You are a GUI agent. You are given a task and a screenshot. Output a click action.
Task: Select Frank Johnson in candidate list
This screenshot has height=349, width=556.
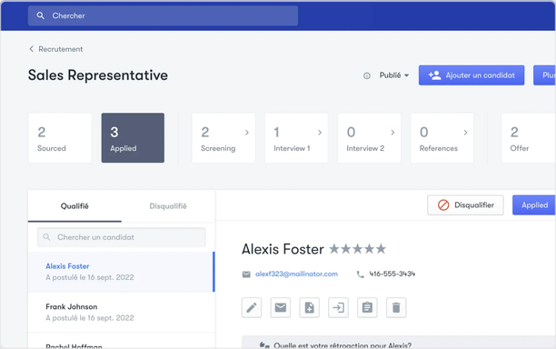(121, 312)
